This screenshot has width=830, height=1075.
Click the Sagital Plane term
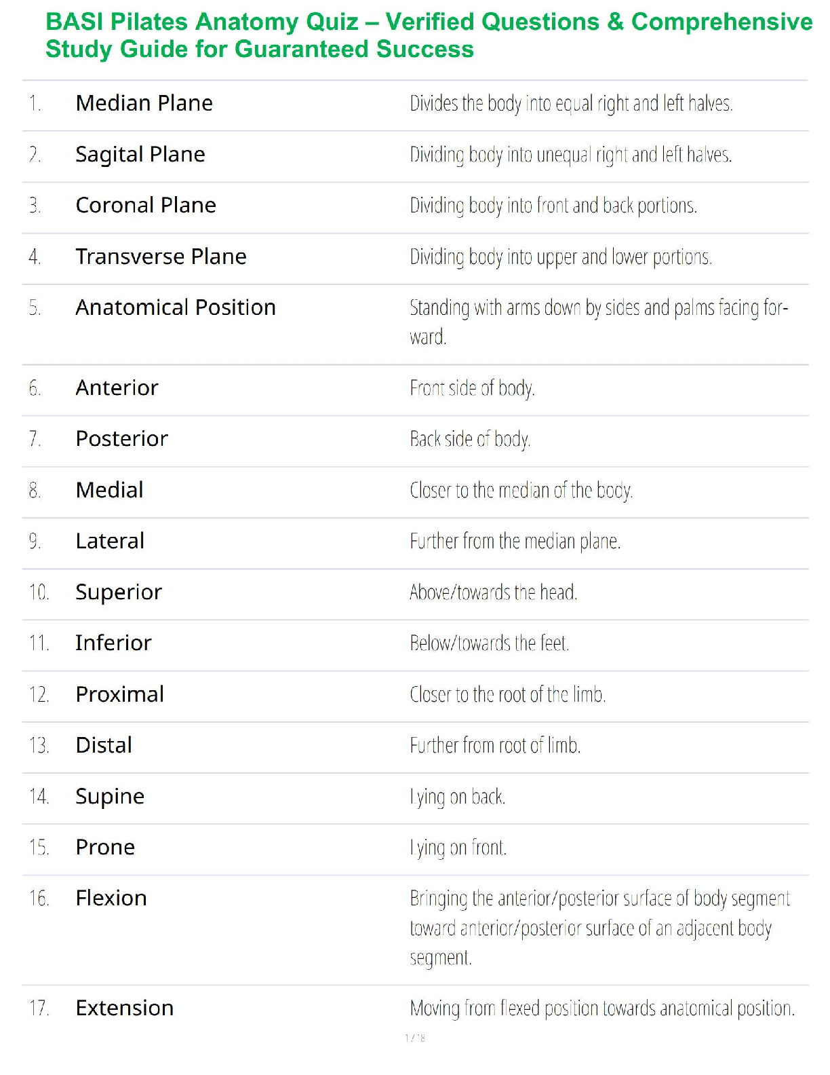point(140,155)
